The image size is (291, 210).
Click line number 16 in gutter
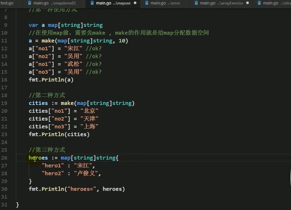click(x=4, y=80)
